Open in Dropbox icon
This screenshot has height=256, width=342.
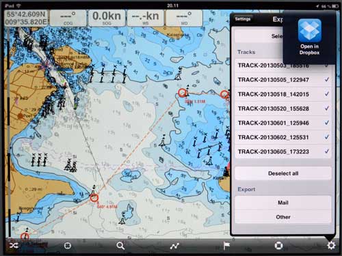pyautogui.click(x=309, y=37)
